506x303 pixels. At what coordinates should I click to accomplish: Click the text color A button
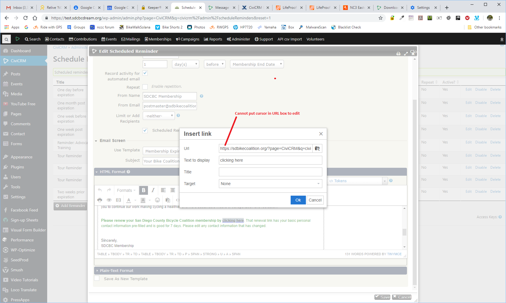[129, 200]
